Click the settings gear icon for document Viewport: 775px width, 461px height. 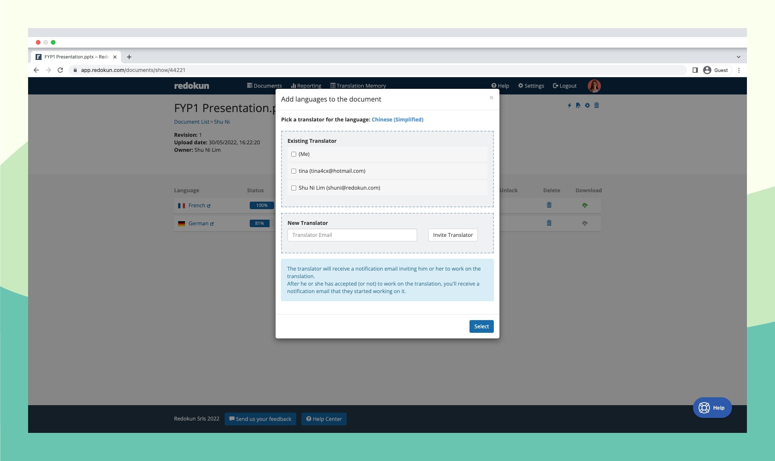click(x=587, y=105)
